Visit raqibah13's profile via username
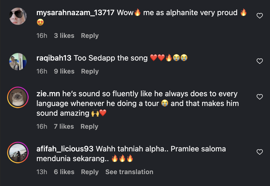The image size is (270, 186). (54, 58)
